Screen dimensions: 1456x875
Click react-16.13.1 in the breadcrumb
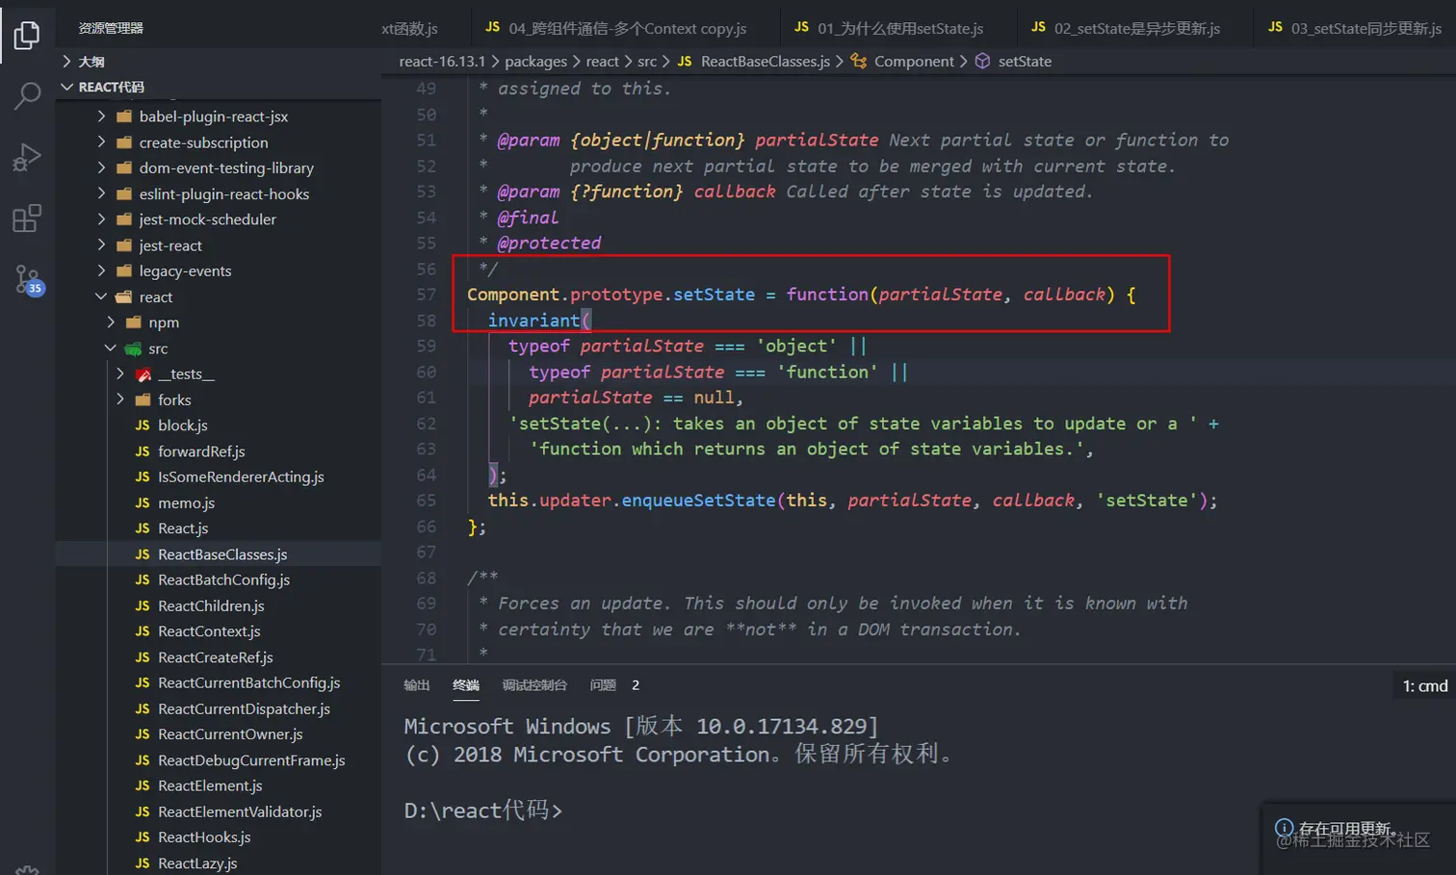pos(442,62)
